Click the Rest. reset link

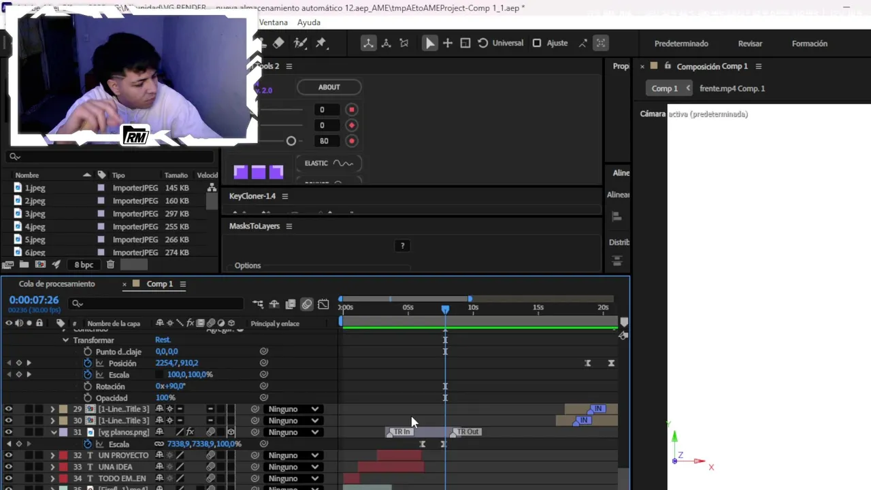163,340
